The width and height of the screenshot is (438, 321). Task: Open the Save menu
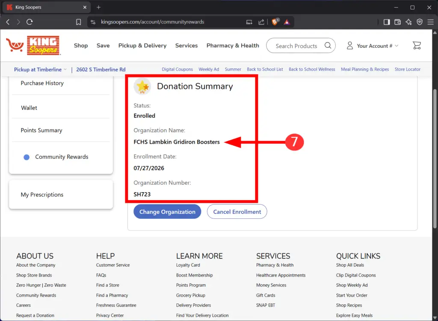coord(103,45)
